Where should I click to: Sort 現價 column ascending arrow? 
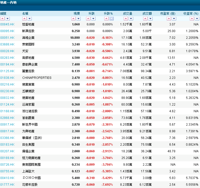73,18
